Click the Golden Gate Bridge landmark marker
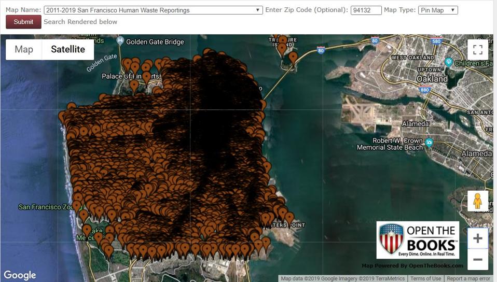The width and height of the screenshot is (497, 282). (x=120, y=41)
